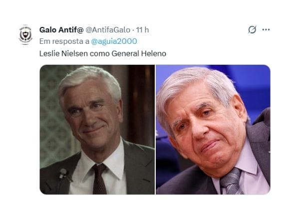Click the words 'General Heleno' in the tweet
Screen dimensions: 292x220
click(139, 53)
